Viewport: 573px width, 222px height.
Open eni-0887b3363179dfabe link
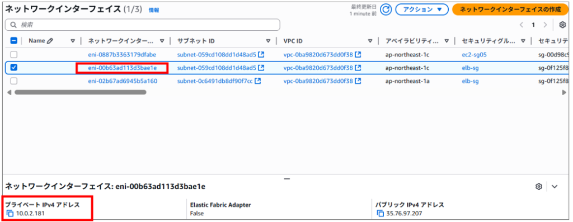(x=122, y=55)
